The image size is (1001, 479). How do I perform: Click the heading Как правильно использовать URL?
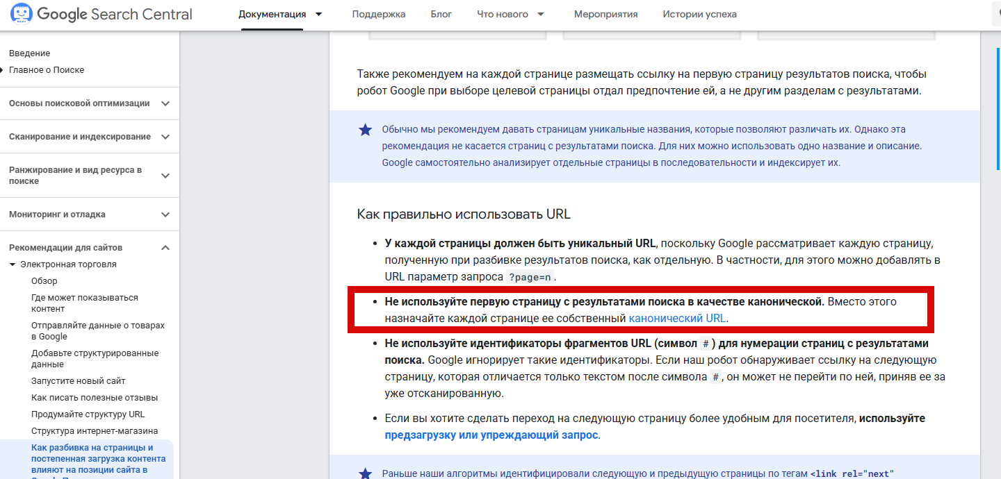coord(464,214)
